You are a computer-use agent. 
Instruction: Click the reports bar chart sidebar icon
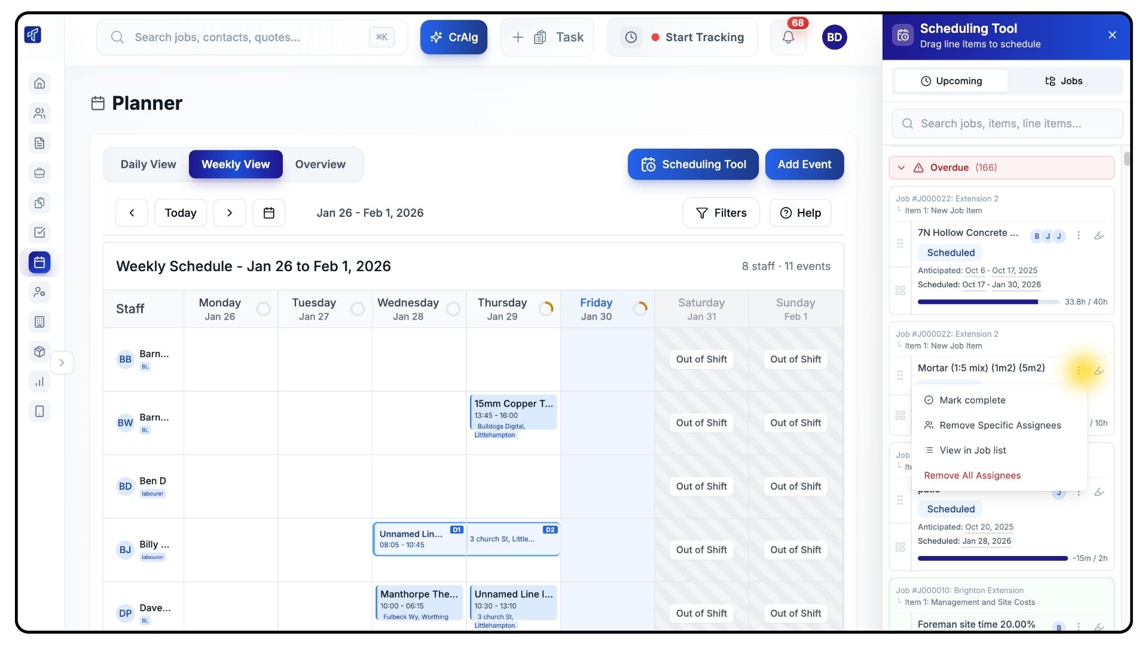pos(39,382)
